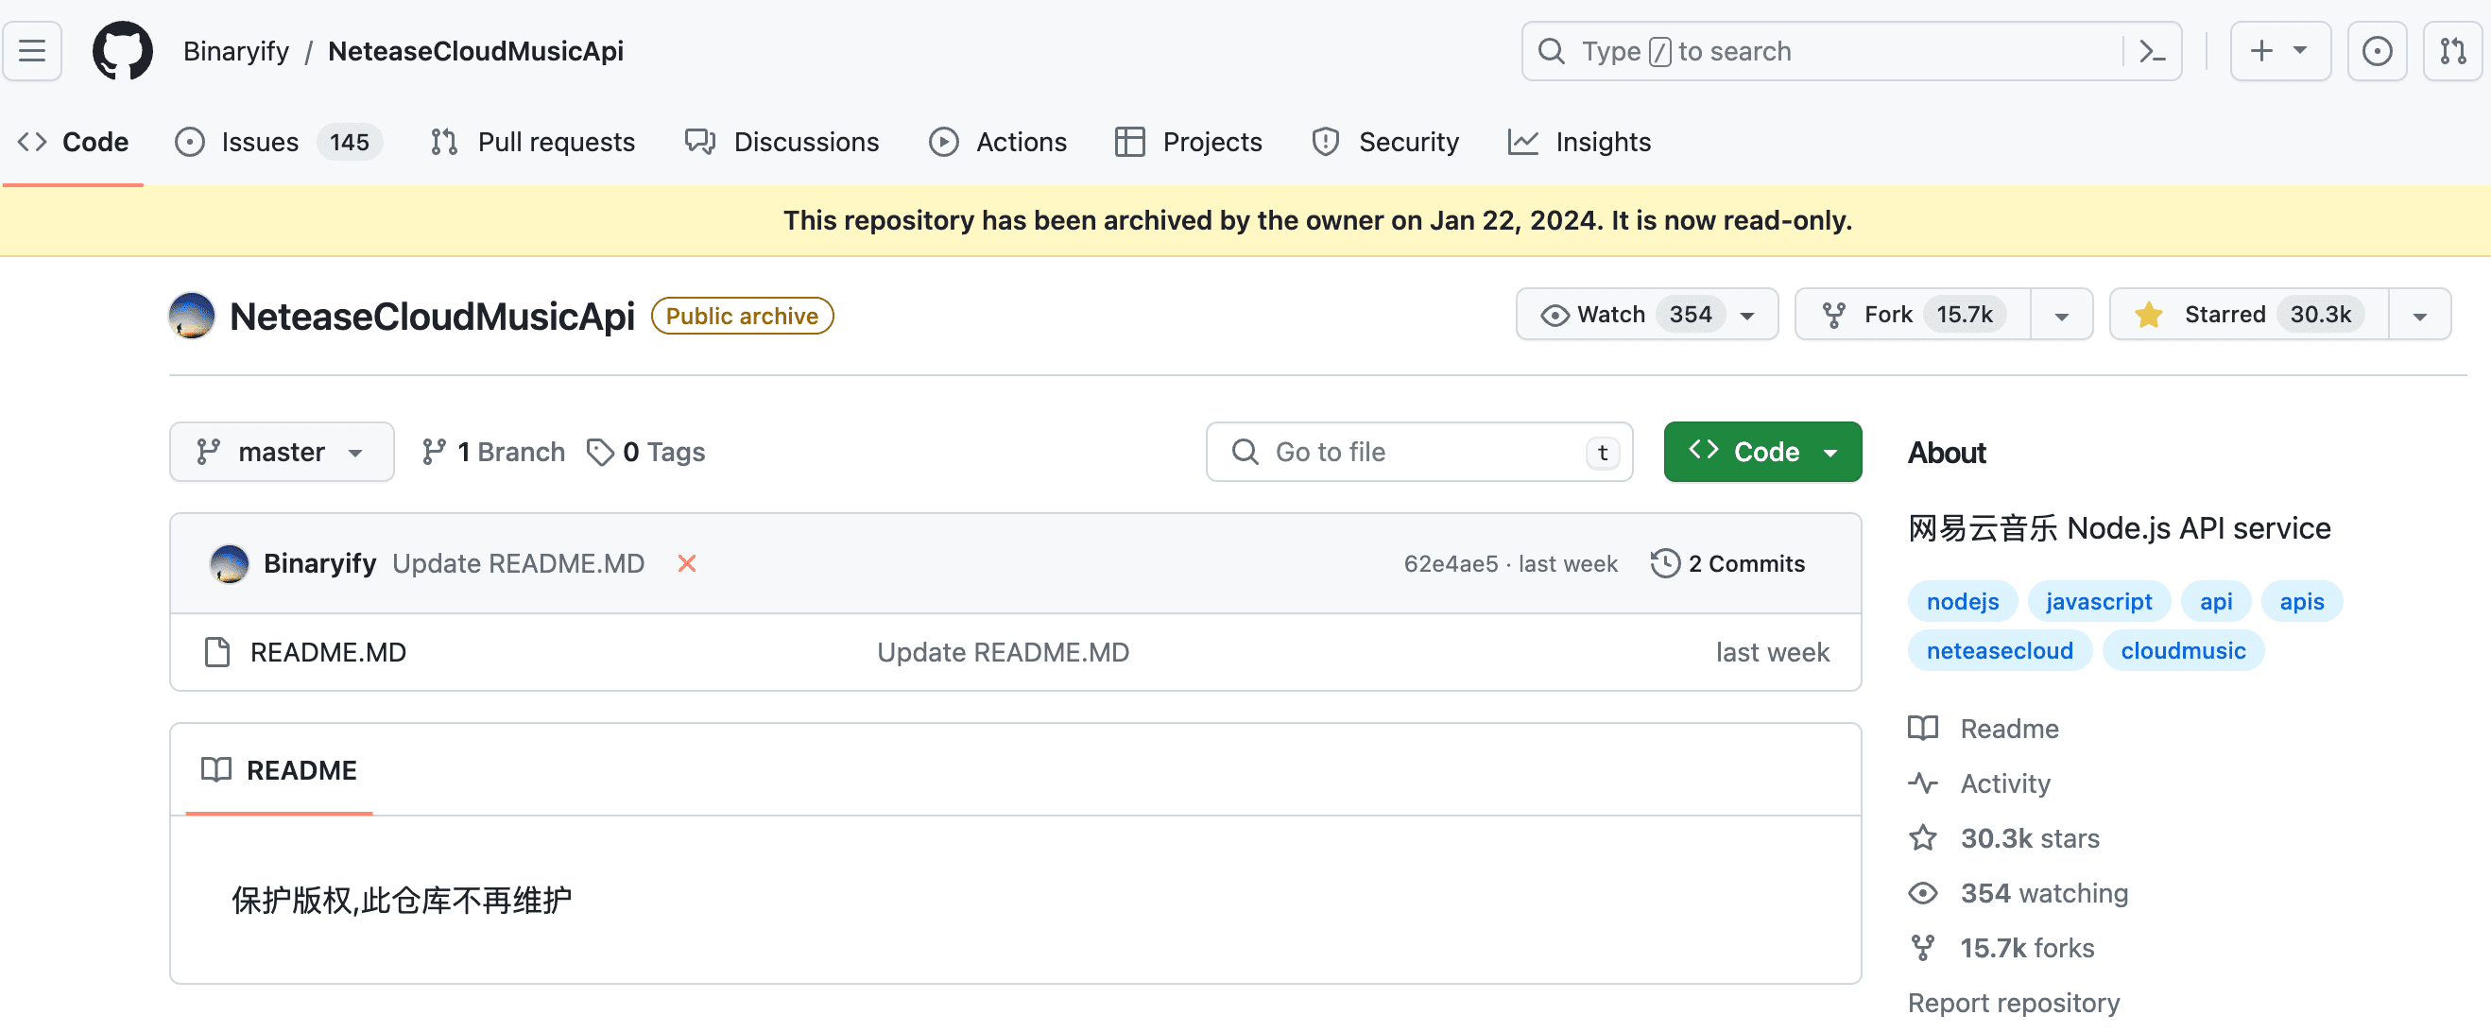2491x1032 pixels.
Task: Expand the create new plus dropdown
Action: (2279, 50)
